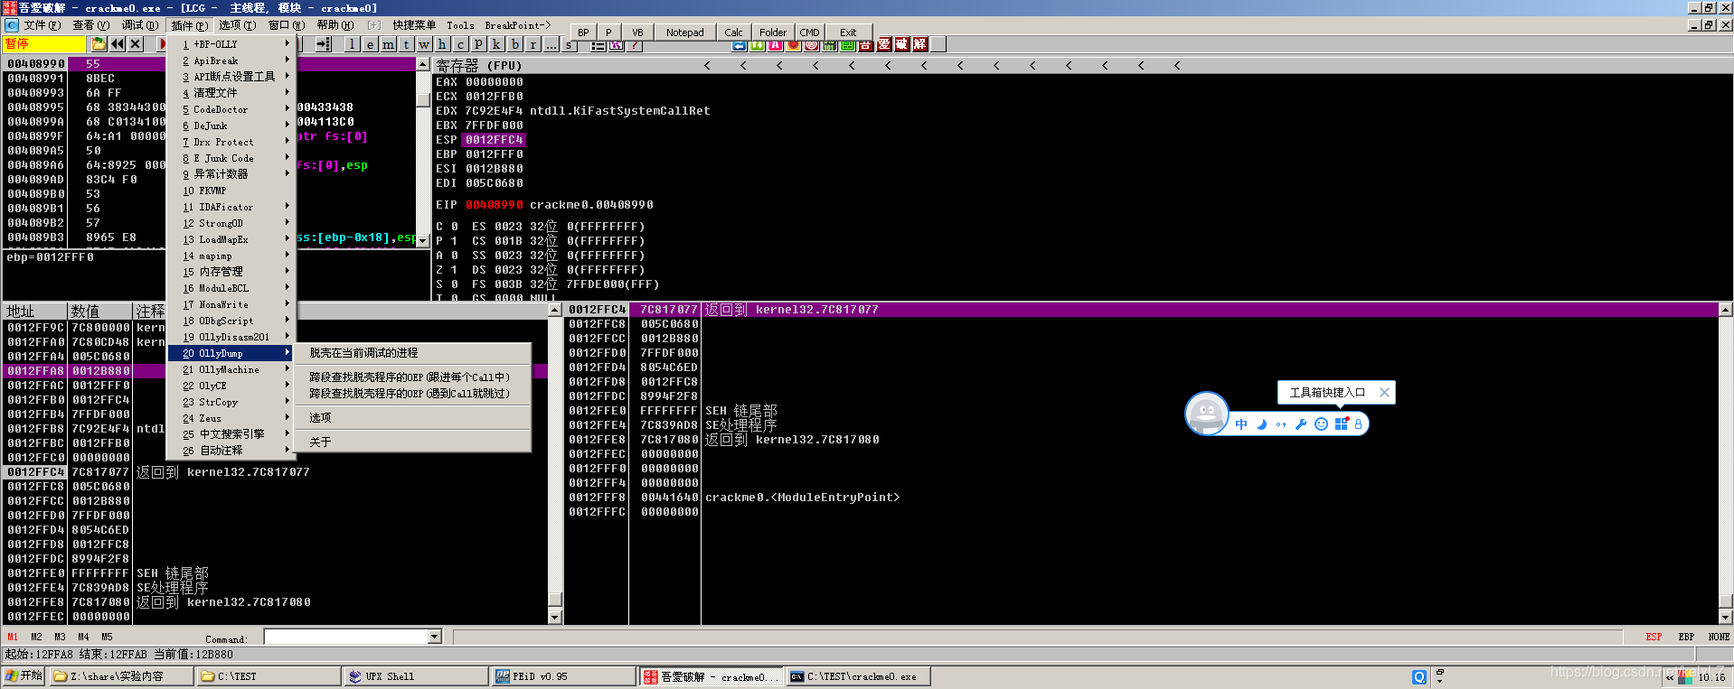The height and width of the screenshot is (689, 1734).
Task: Click the red question mark help icon
Action: pyautogui.click(x=635, y=44)
